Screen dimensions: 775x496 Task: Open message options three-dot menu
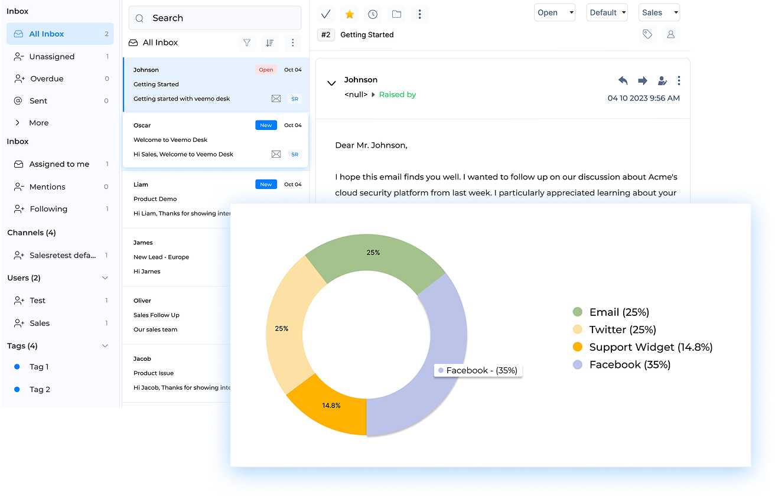tap(679, 80)
